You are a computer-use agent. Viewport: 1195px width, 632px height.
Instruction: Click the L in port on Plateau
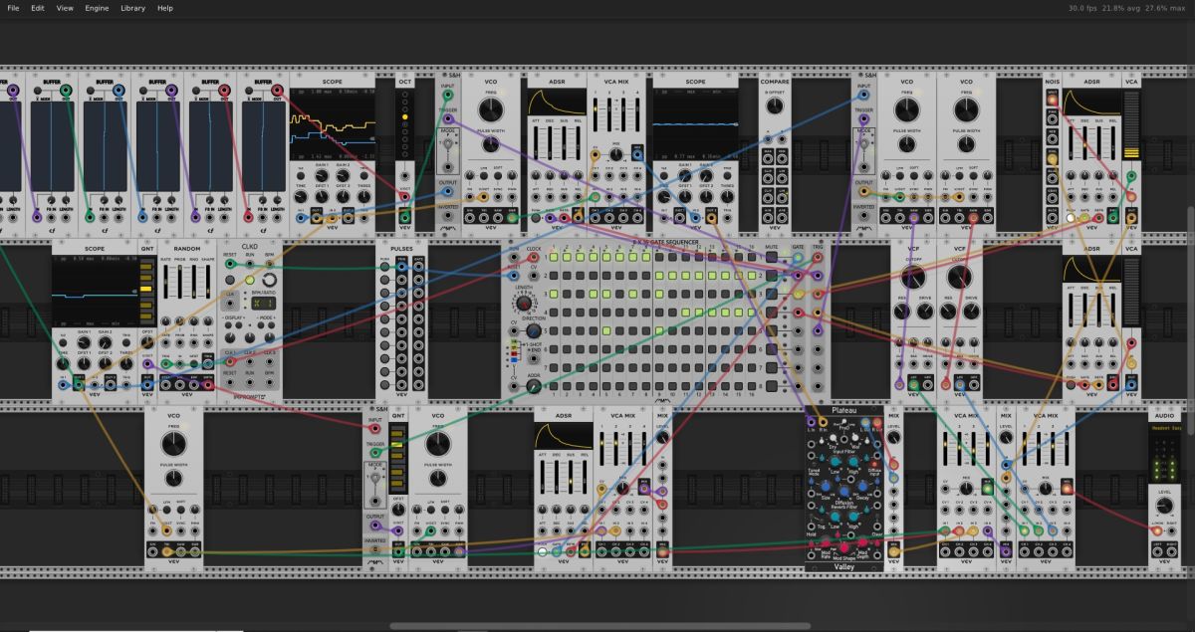click(811, 422)
